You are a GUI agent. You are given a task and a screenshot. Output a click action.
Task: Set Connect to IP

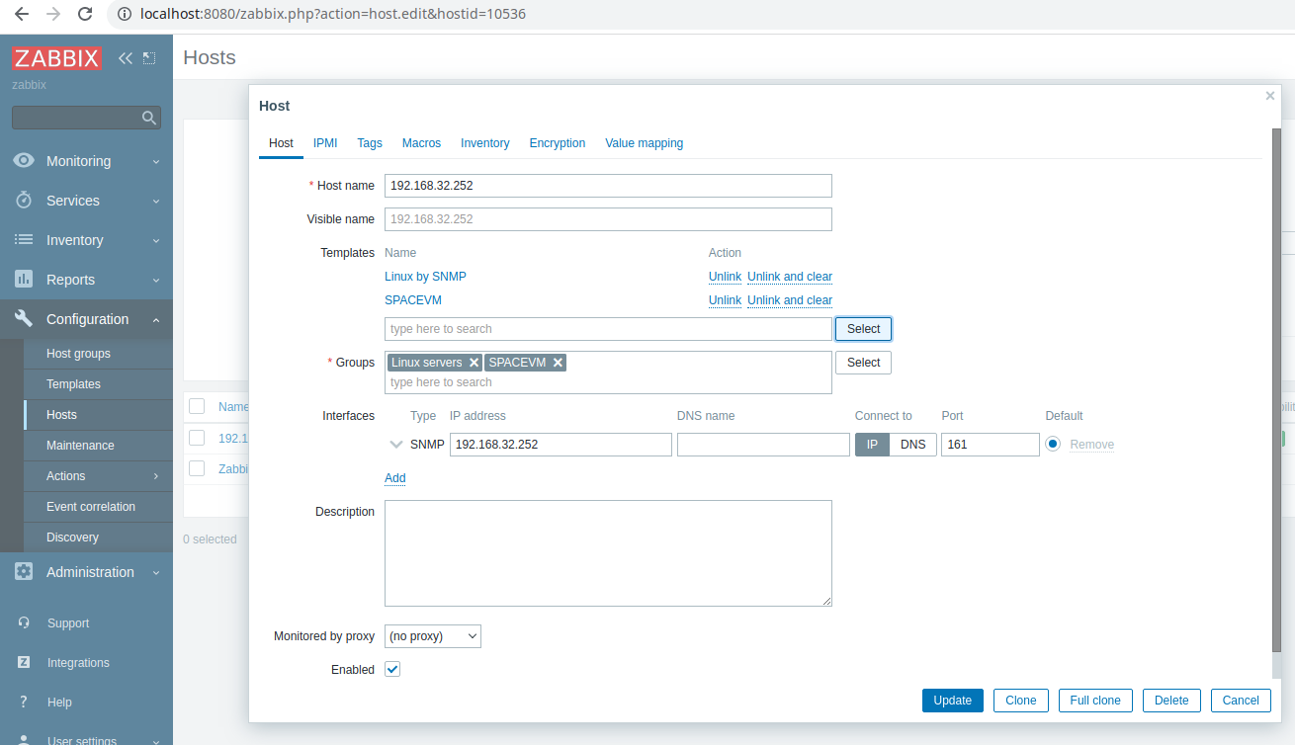[872, 445]
